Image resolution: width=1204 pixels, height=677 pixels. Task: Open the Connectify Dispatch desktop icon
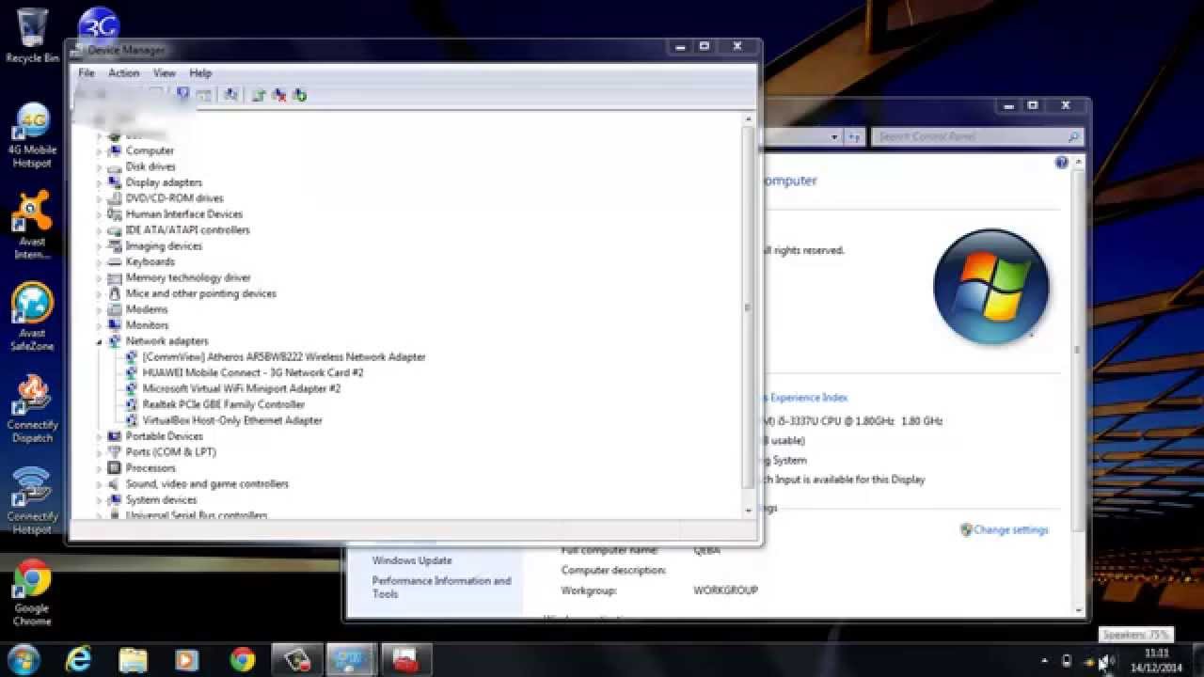click(32, 410)
